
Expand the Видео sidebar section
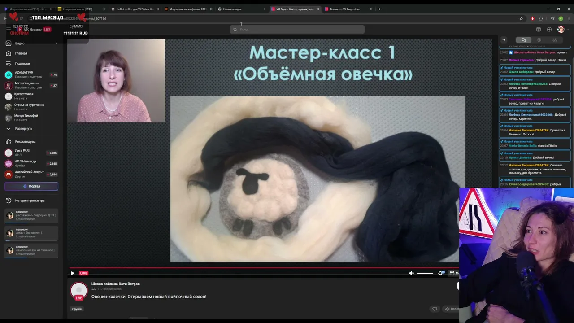31,43
